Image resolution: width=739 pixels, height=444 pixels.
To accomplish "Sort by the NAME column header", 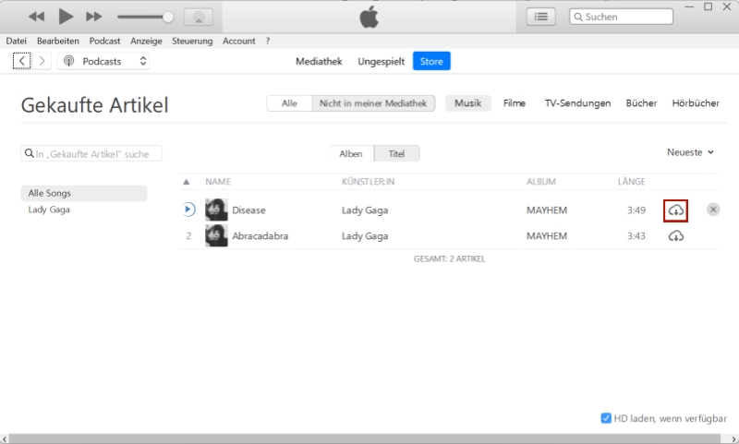I will tap(218, 182).
